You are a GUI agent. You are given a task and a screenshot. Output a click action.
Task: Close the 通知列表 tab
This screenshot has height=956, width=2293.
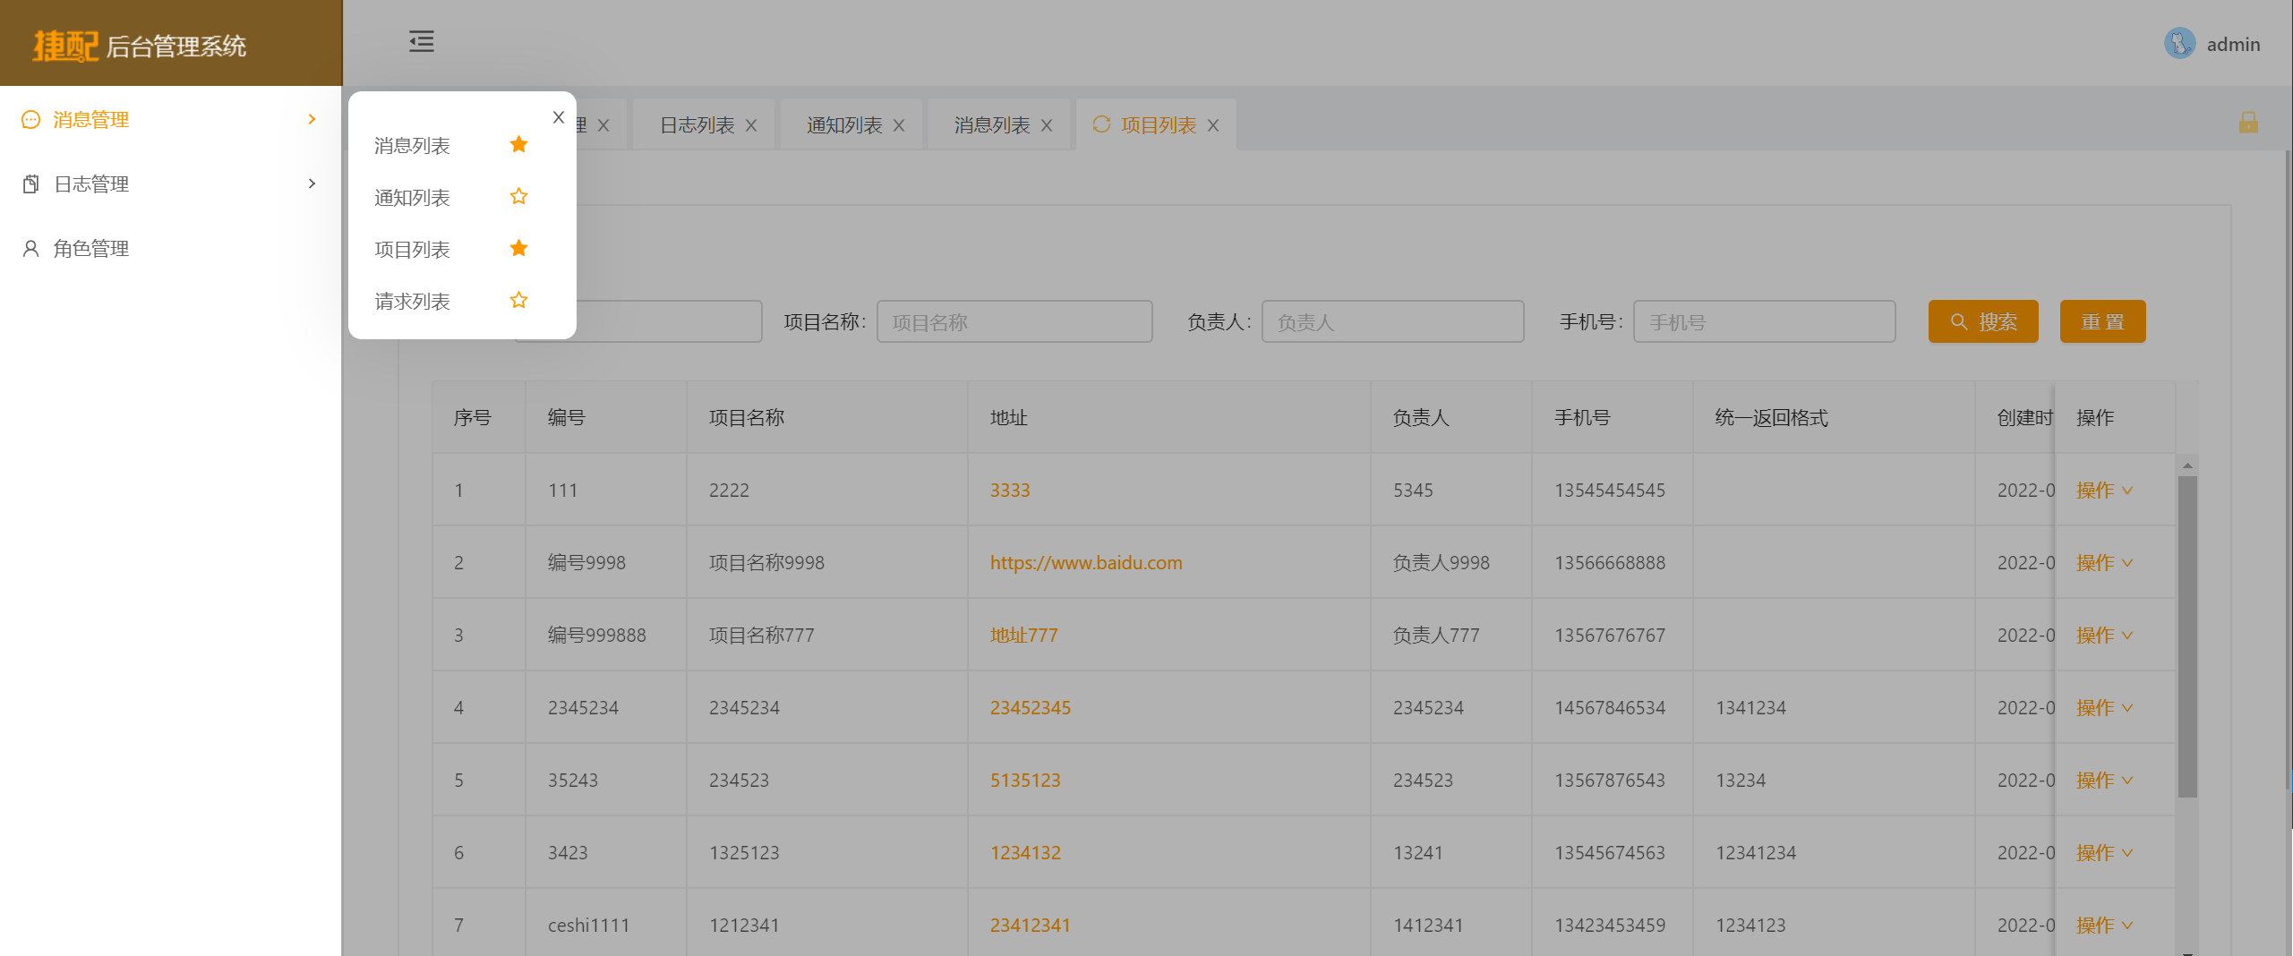click(899, 125)
